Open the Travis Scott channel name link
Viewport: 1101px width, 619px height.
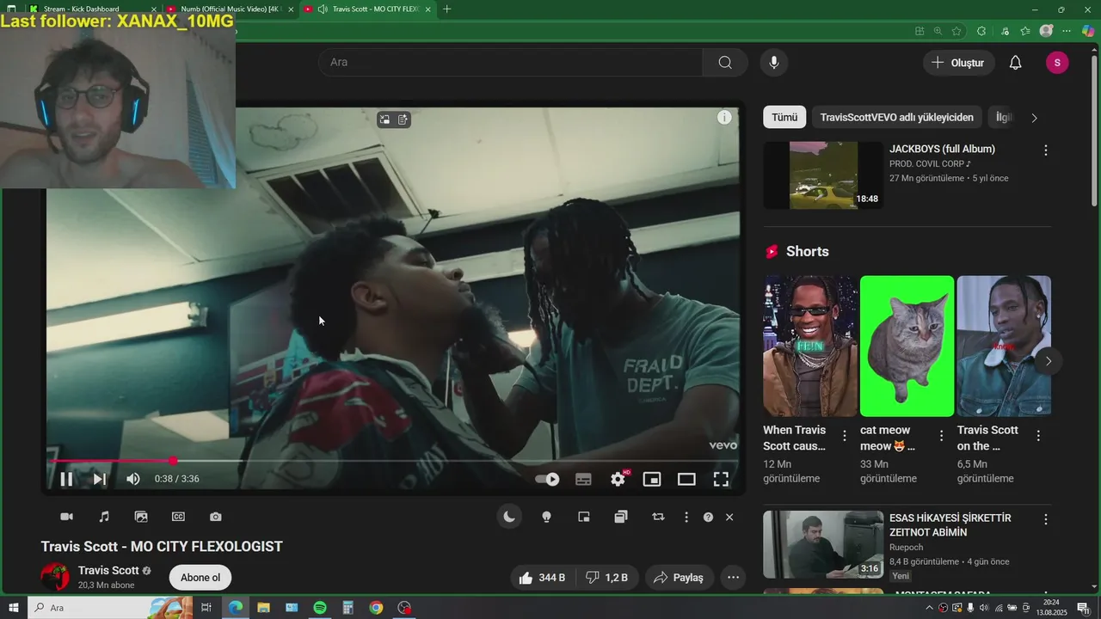[x=108, y=570]
